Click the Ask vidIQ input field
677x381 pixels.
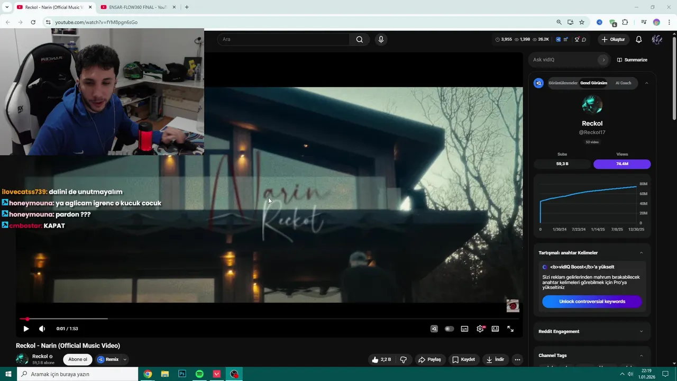[563, 60]
